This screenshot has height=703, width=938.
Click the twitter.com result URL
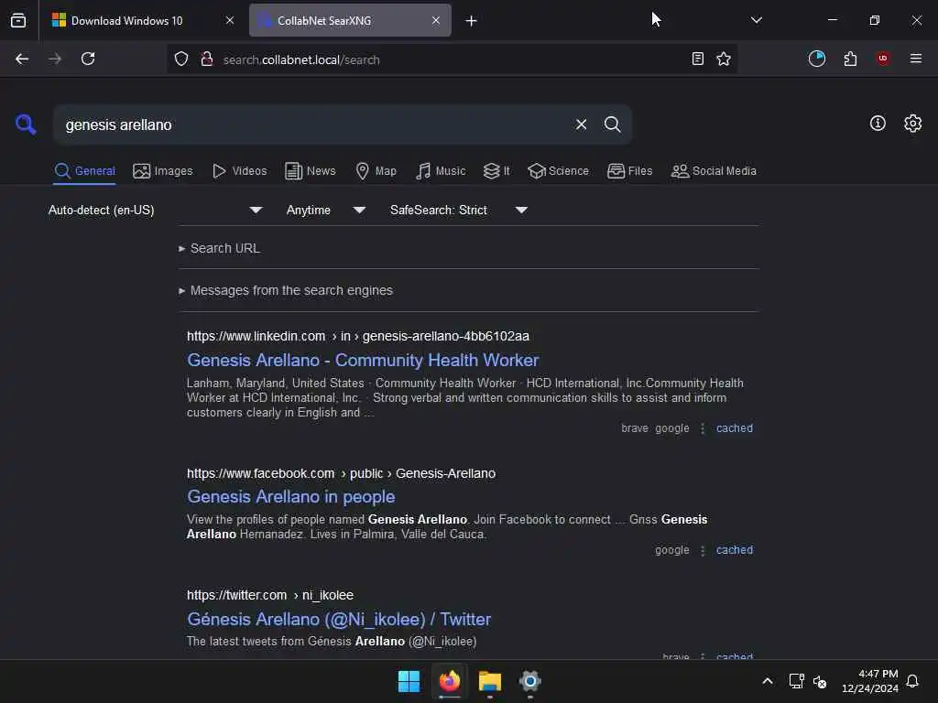click(270, 595)
